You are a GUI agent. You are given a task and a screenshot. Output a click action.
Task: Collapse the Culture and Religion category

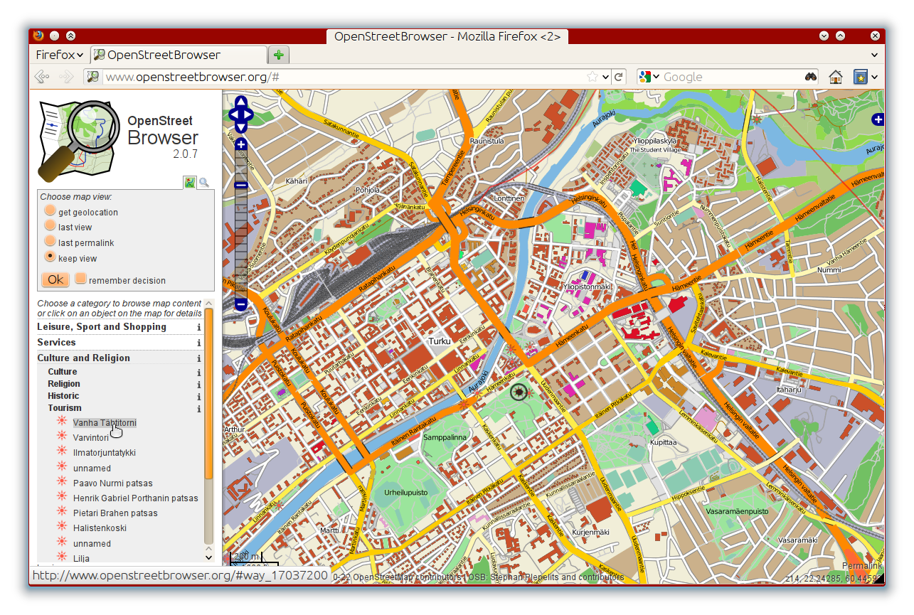pyautogui.click(x=83, y=358)
